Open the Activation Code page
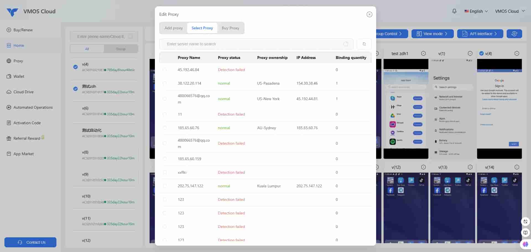 coord(27,123)
